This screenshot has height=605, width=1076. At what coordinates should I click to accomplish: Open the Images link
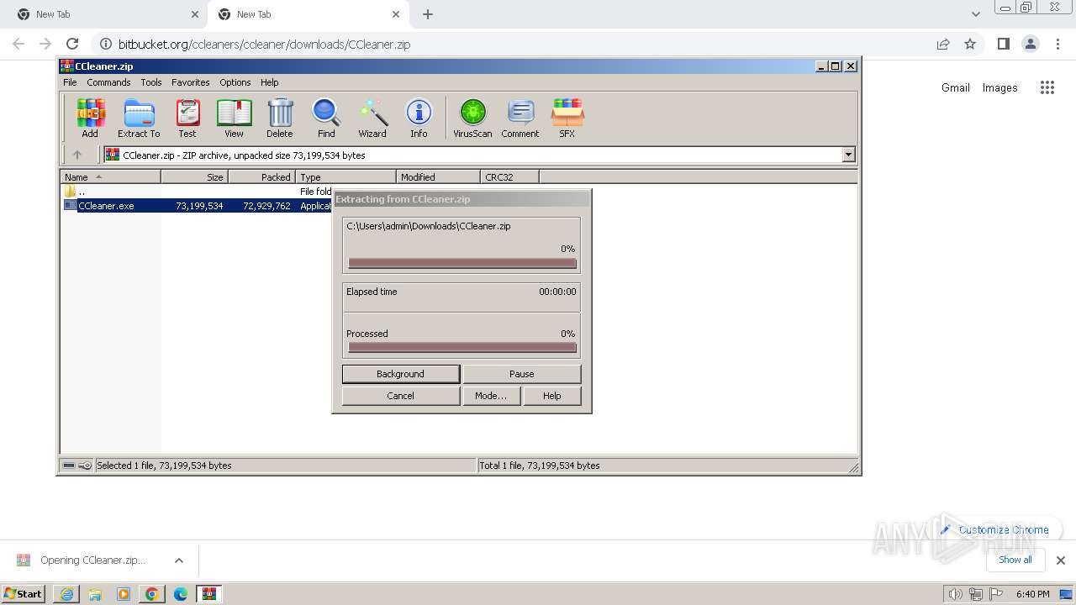[x=1000, y=87]
